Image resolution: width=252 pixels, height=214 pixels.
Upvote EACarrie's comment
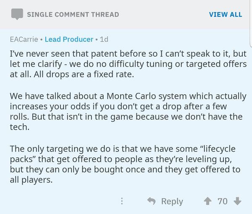click(207, 201)
